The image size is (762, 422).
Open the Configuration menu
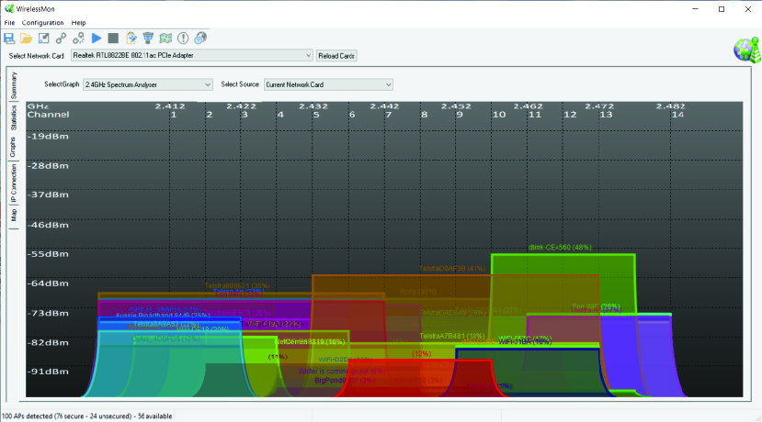[x=43, y=23]
